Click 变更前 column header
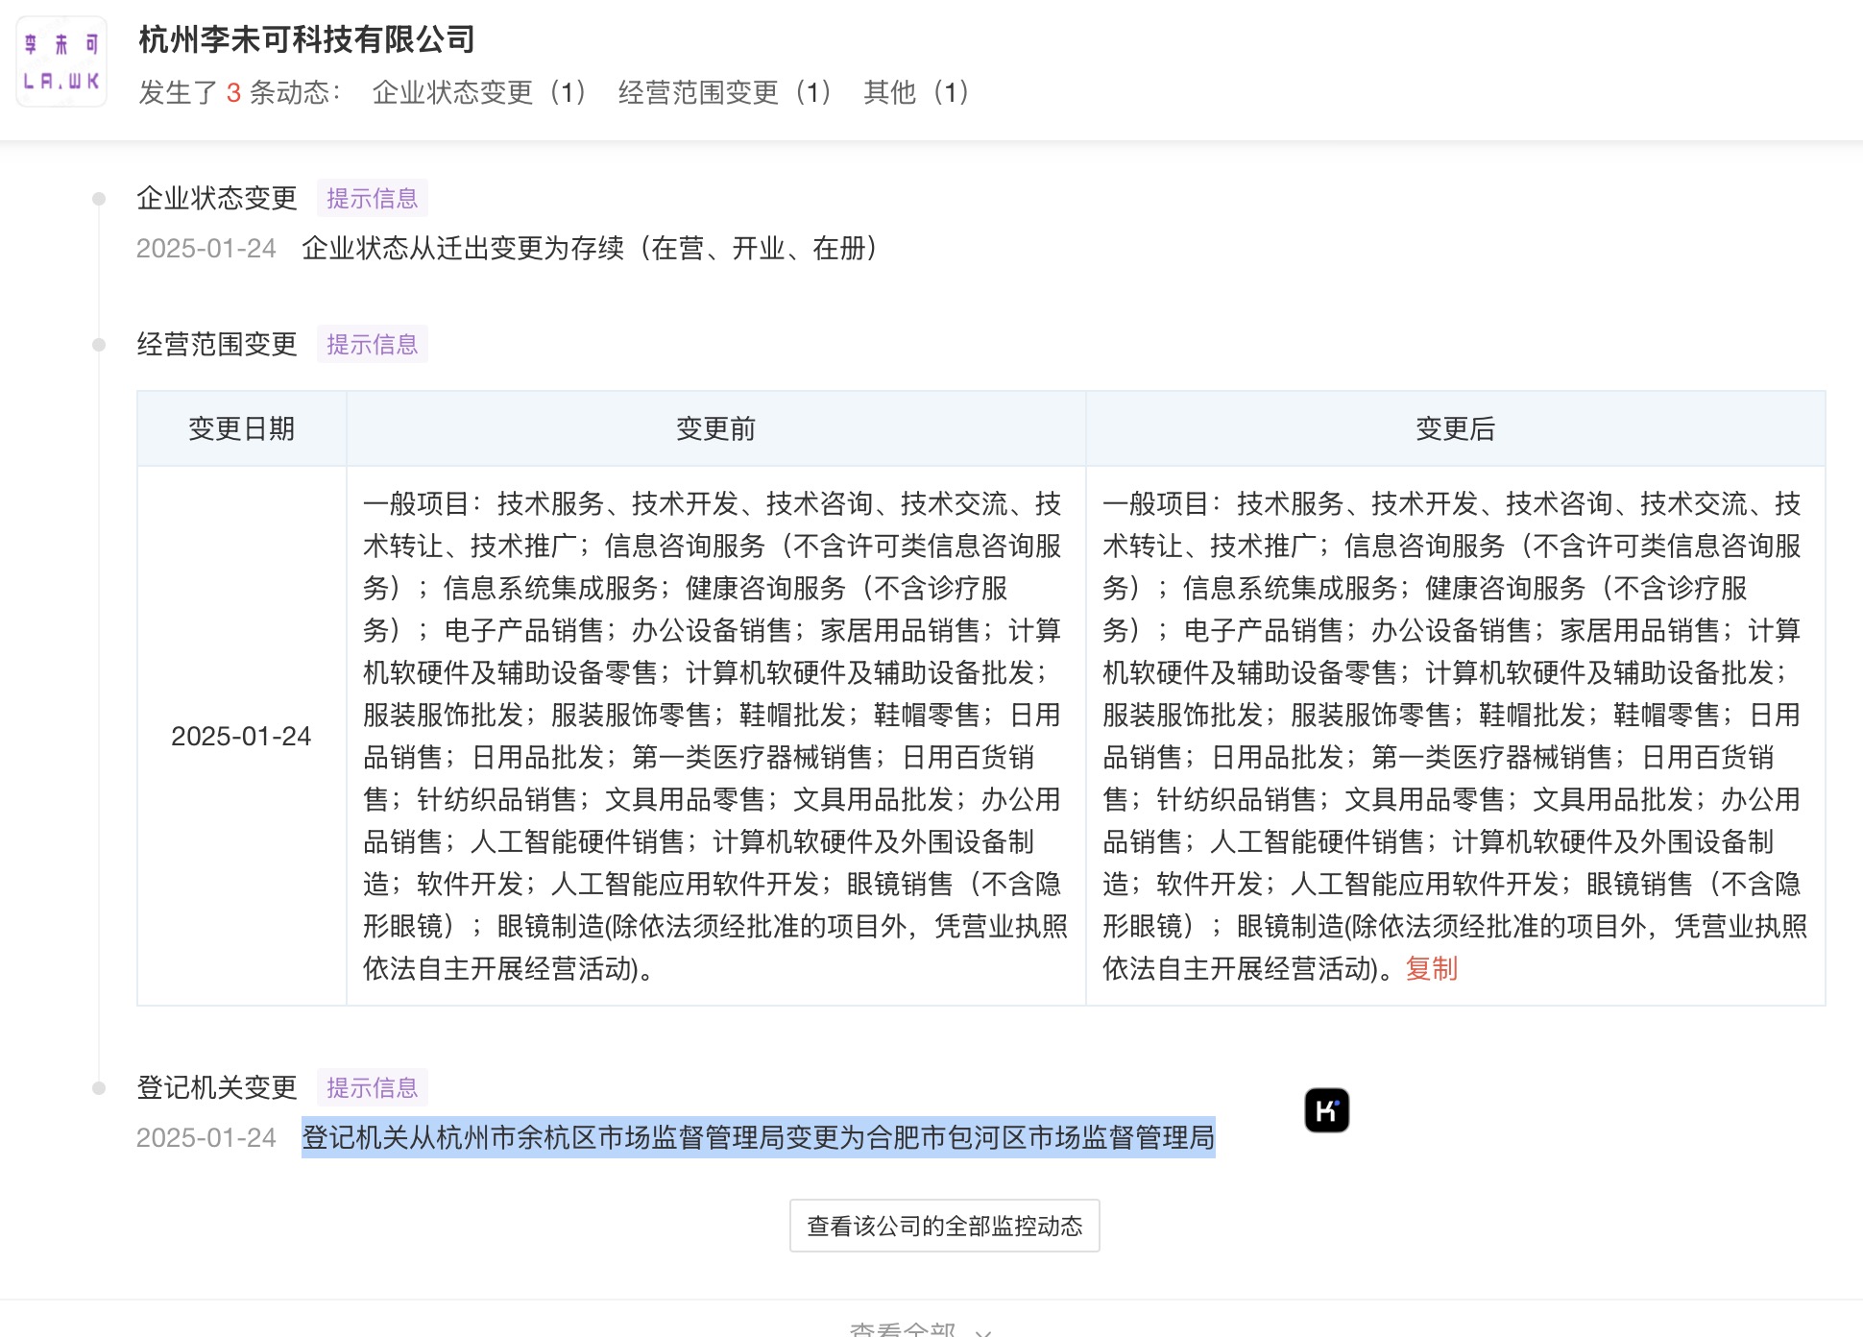The image size is (1863, 1337). click(x=716, y=428)
